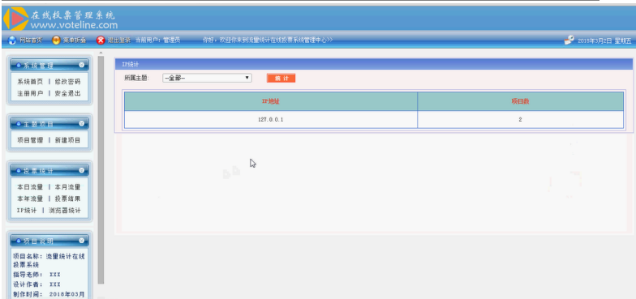The image size is (636, 299).
Task: Open IP统计 in the sidebar
Action: (27, 211)
